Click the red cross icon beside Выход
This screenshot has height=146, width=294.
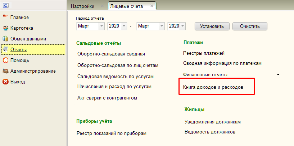(6, 82)
